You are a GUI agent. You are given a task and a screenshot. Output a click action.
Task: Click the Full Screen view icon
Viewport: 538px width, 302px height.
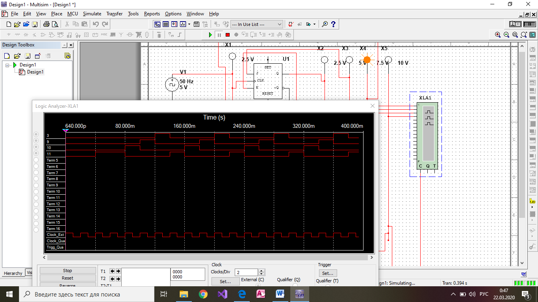point(532,35)
